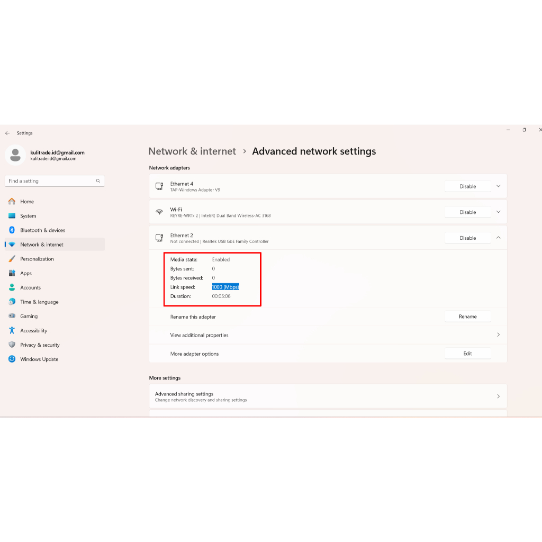Open Time & language settings
The height and width of the screenshot is (542, 542).
click(x=55, y=302)
